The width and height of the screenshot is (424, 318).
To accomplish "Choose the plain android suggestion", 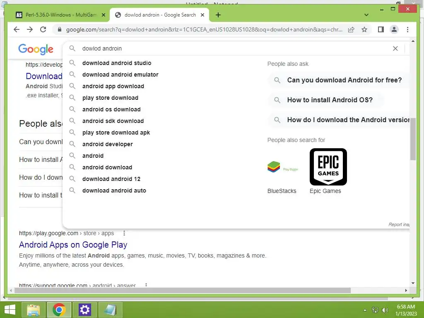I will [x=93, y=156].
